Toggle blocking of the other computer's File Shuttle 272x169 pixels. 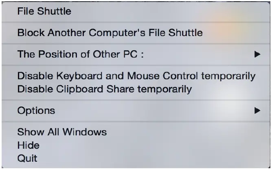[x=110, y=33]
